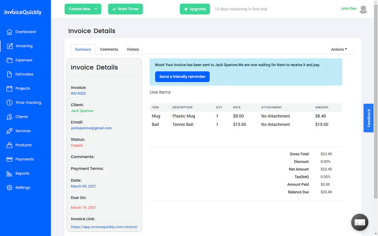
Task: Click the Ball item cell
Action: pyautogui.click(x=155, y=125)
